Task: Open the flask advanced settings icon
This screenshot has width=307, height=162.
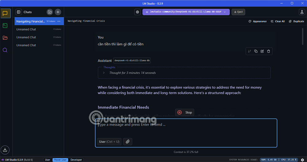Action: click(x=302, y=12)
